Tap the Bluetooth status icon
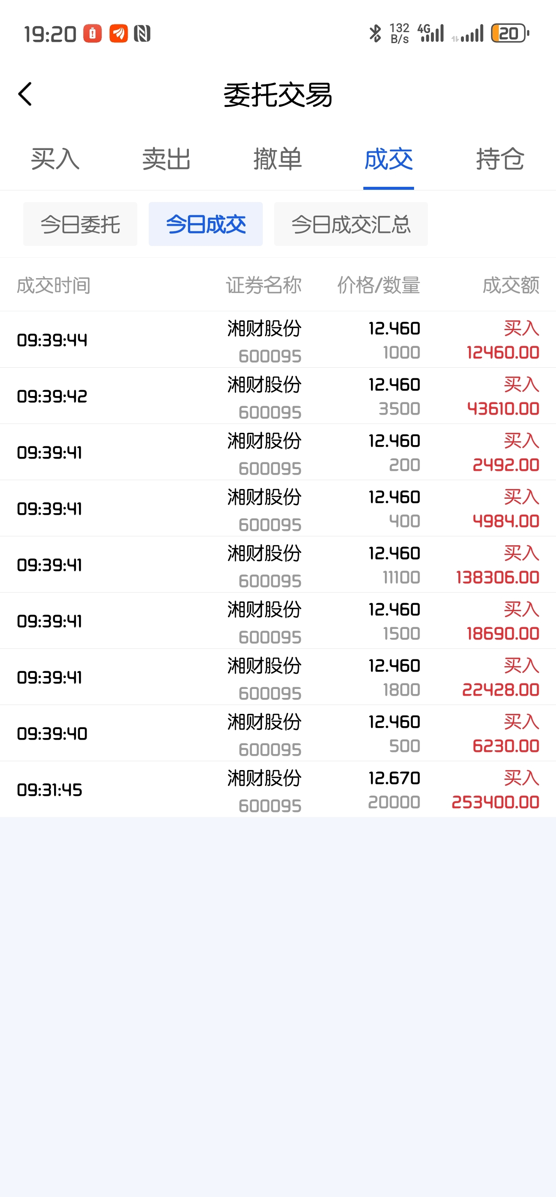This screenshot has height=1197, width=556. [374, 33]
